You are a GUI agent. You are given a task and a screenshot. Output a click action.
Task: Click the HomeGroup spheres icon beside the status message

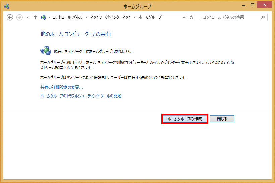pyautogui.click(x=46, y=51)
